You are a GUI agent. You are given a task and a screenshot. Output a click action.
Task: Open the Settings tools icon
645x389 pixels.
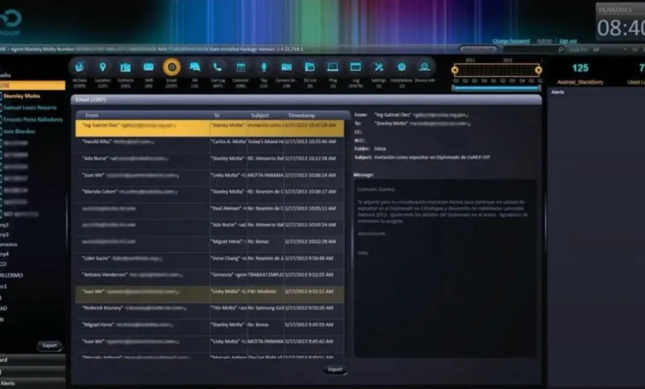tap(379, 67)
